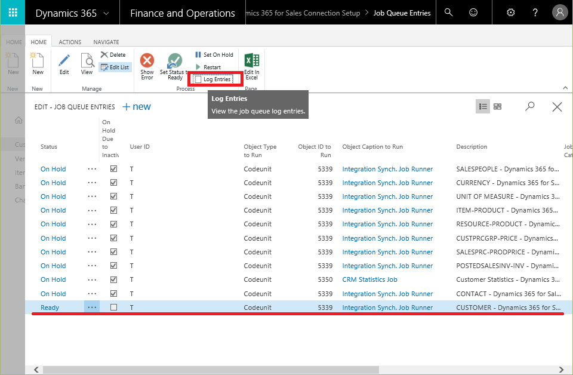
Task: Expand the Dynamics 365 dropdown chevron
Action: [x=106, y=14]
